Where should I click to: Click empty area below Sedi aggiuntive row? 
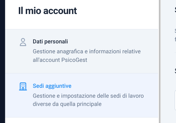click(x=82, y=120)
